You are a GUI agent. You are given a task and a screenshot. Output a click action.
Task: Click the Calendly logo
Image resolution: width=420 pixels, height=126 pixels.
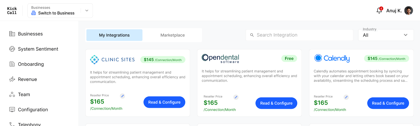point(332,58)
